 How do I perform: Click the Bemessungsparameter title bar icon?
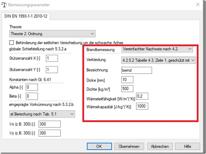[x=4, y=5]
